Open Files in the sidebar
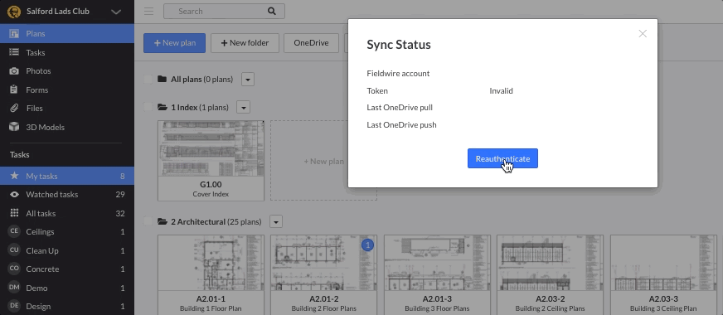 tap(67, 109)
